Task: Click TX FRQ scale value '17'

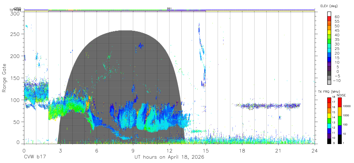Action: tap(334, 102)
